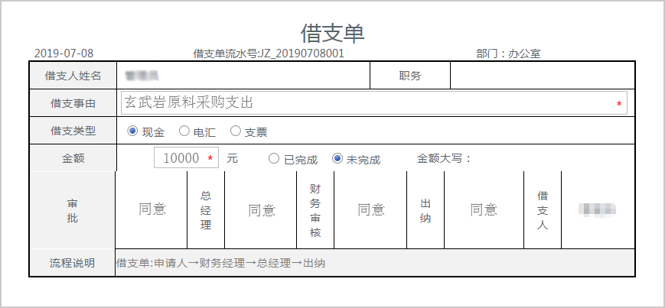Select the 现金 radio button
The height and width of the screenshot is (308, 665).
[132, 131]
